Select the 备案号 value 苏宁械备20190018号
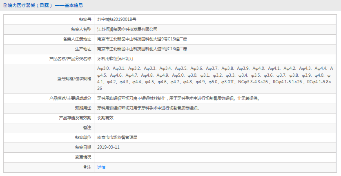 tap(116, 20)
